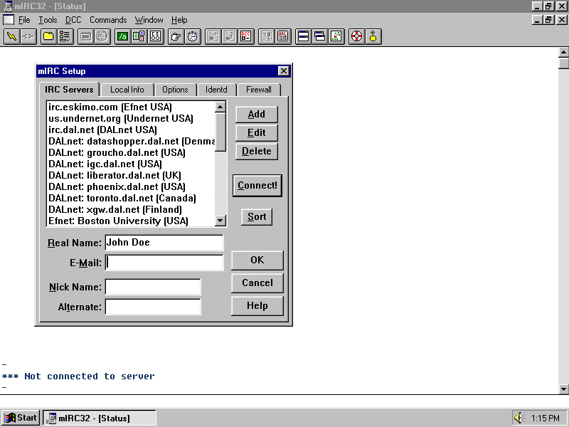Click the pointing hand Finger icon

click(x=176, y=37)
